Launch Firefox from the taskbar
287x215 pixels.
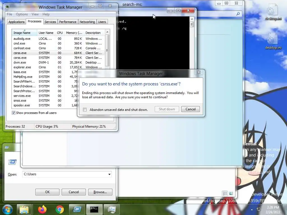point(42,209)
